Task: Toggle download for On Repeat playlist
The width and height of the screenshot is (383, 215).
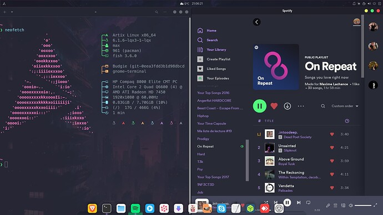Action: [x=288, y=106]
